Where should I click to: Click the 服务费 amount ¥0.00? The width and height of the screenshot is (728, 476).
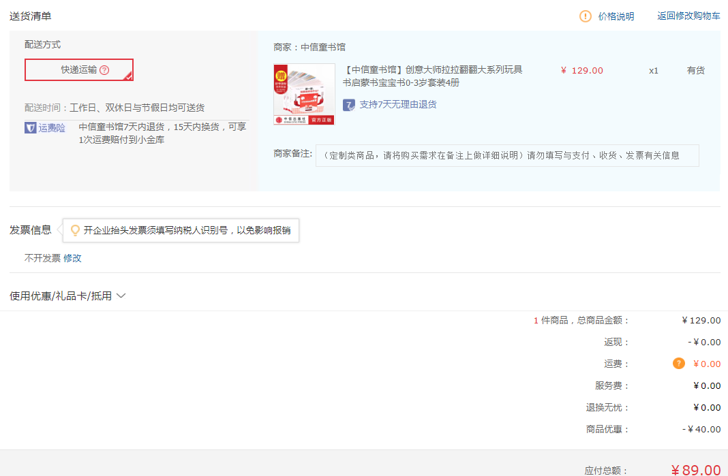pyautogui.click(x=707, y=385)
